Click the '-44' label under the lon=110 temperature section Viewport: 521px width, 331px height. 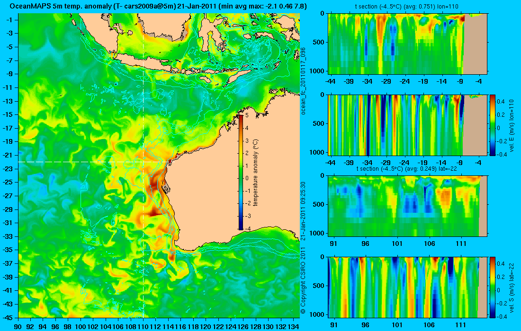pos(330,81)
